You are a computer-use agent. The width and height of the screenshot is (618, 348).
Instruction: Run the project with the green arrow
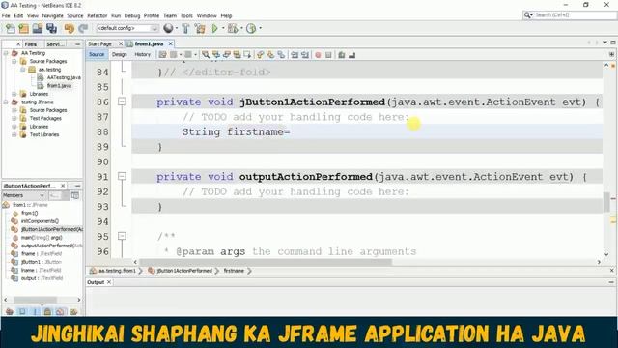tap(214, 28)
